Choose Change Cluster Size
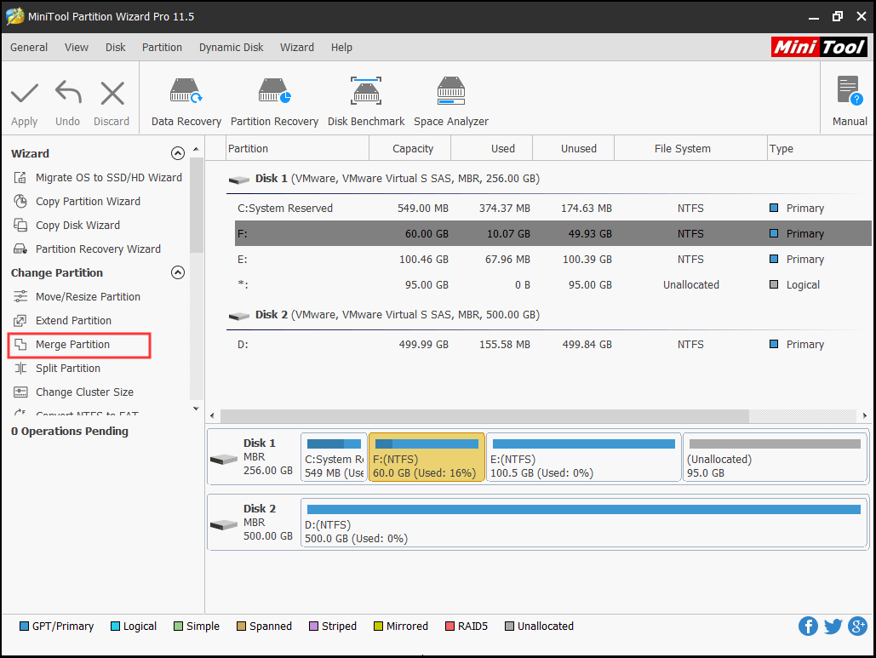Screen dimensions: 876x658 (x=74, y=392)
